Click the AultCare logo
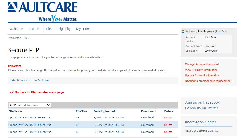246x138 pixels. click(x=42, y=12)
